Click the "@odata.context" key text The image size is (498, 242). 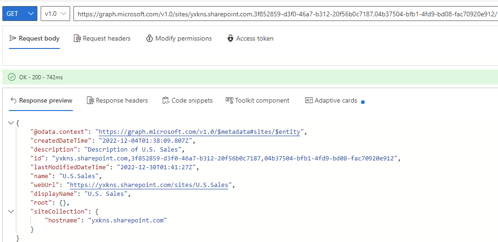coord(59,132)
